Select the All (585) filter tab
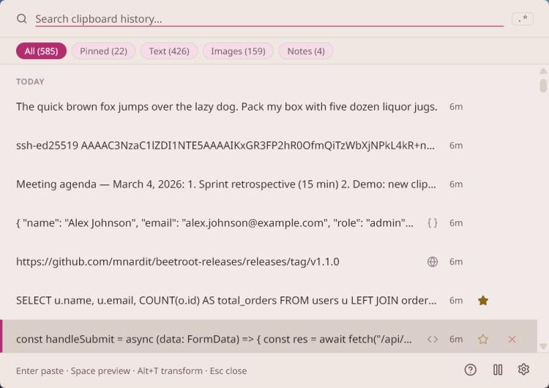 click(x=41, y=51)
